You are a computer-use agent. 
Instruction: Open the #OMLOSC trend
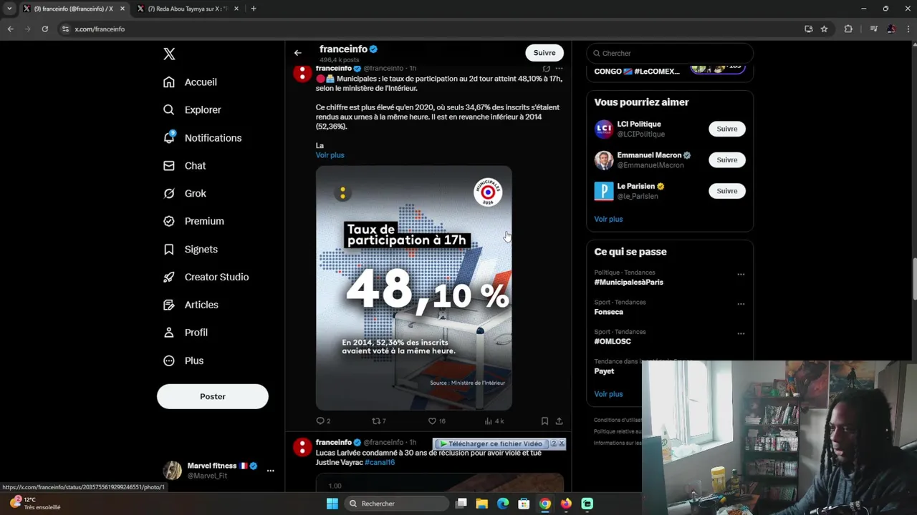612,342
